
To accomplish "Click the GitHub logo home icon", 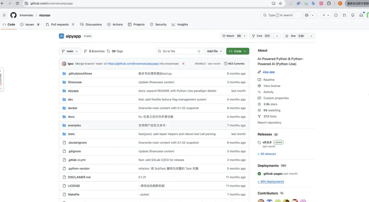I will point(13,15).
